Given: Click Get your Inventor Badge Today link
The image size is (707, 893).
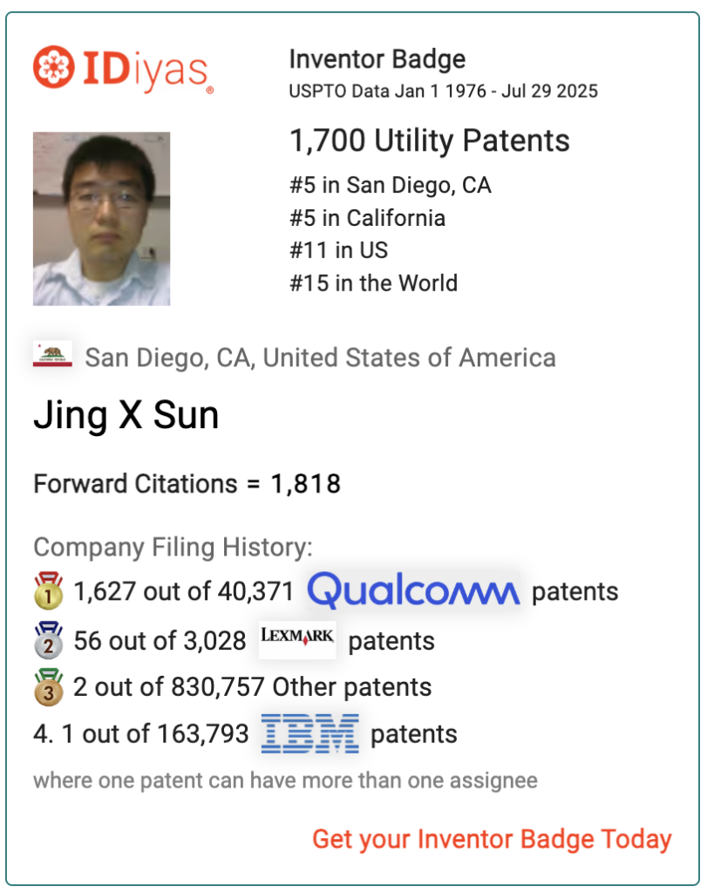Looking at the screenshot, I should point(493,839).
